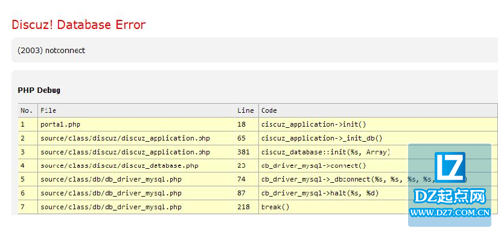
Task: Click "discuz_application->init()" code cell
Action: pyautogui.click(x=378, y=124)
